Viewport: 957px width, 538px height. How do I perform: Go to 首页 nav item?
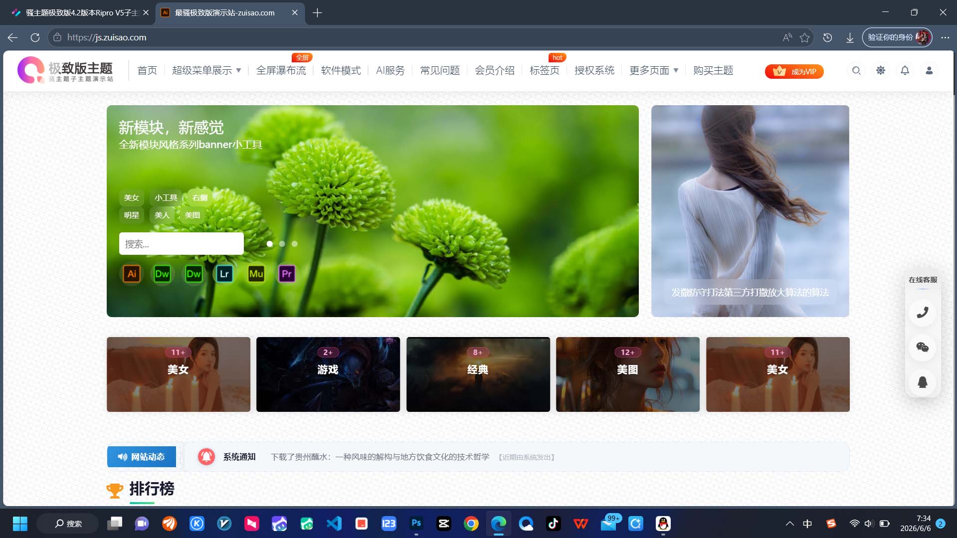pos(147,70)
